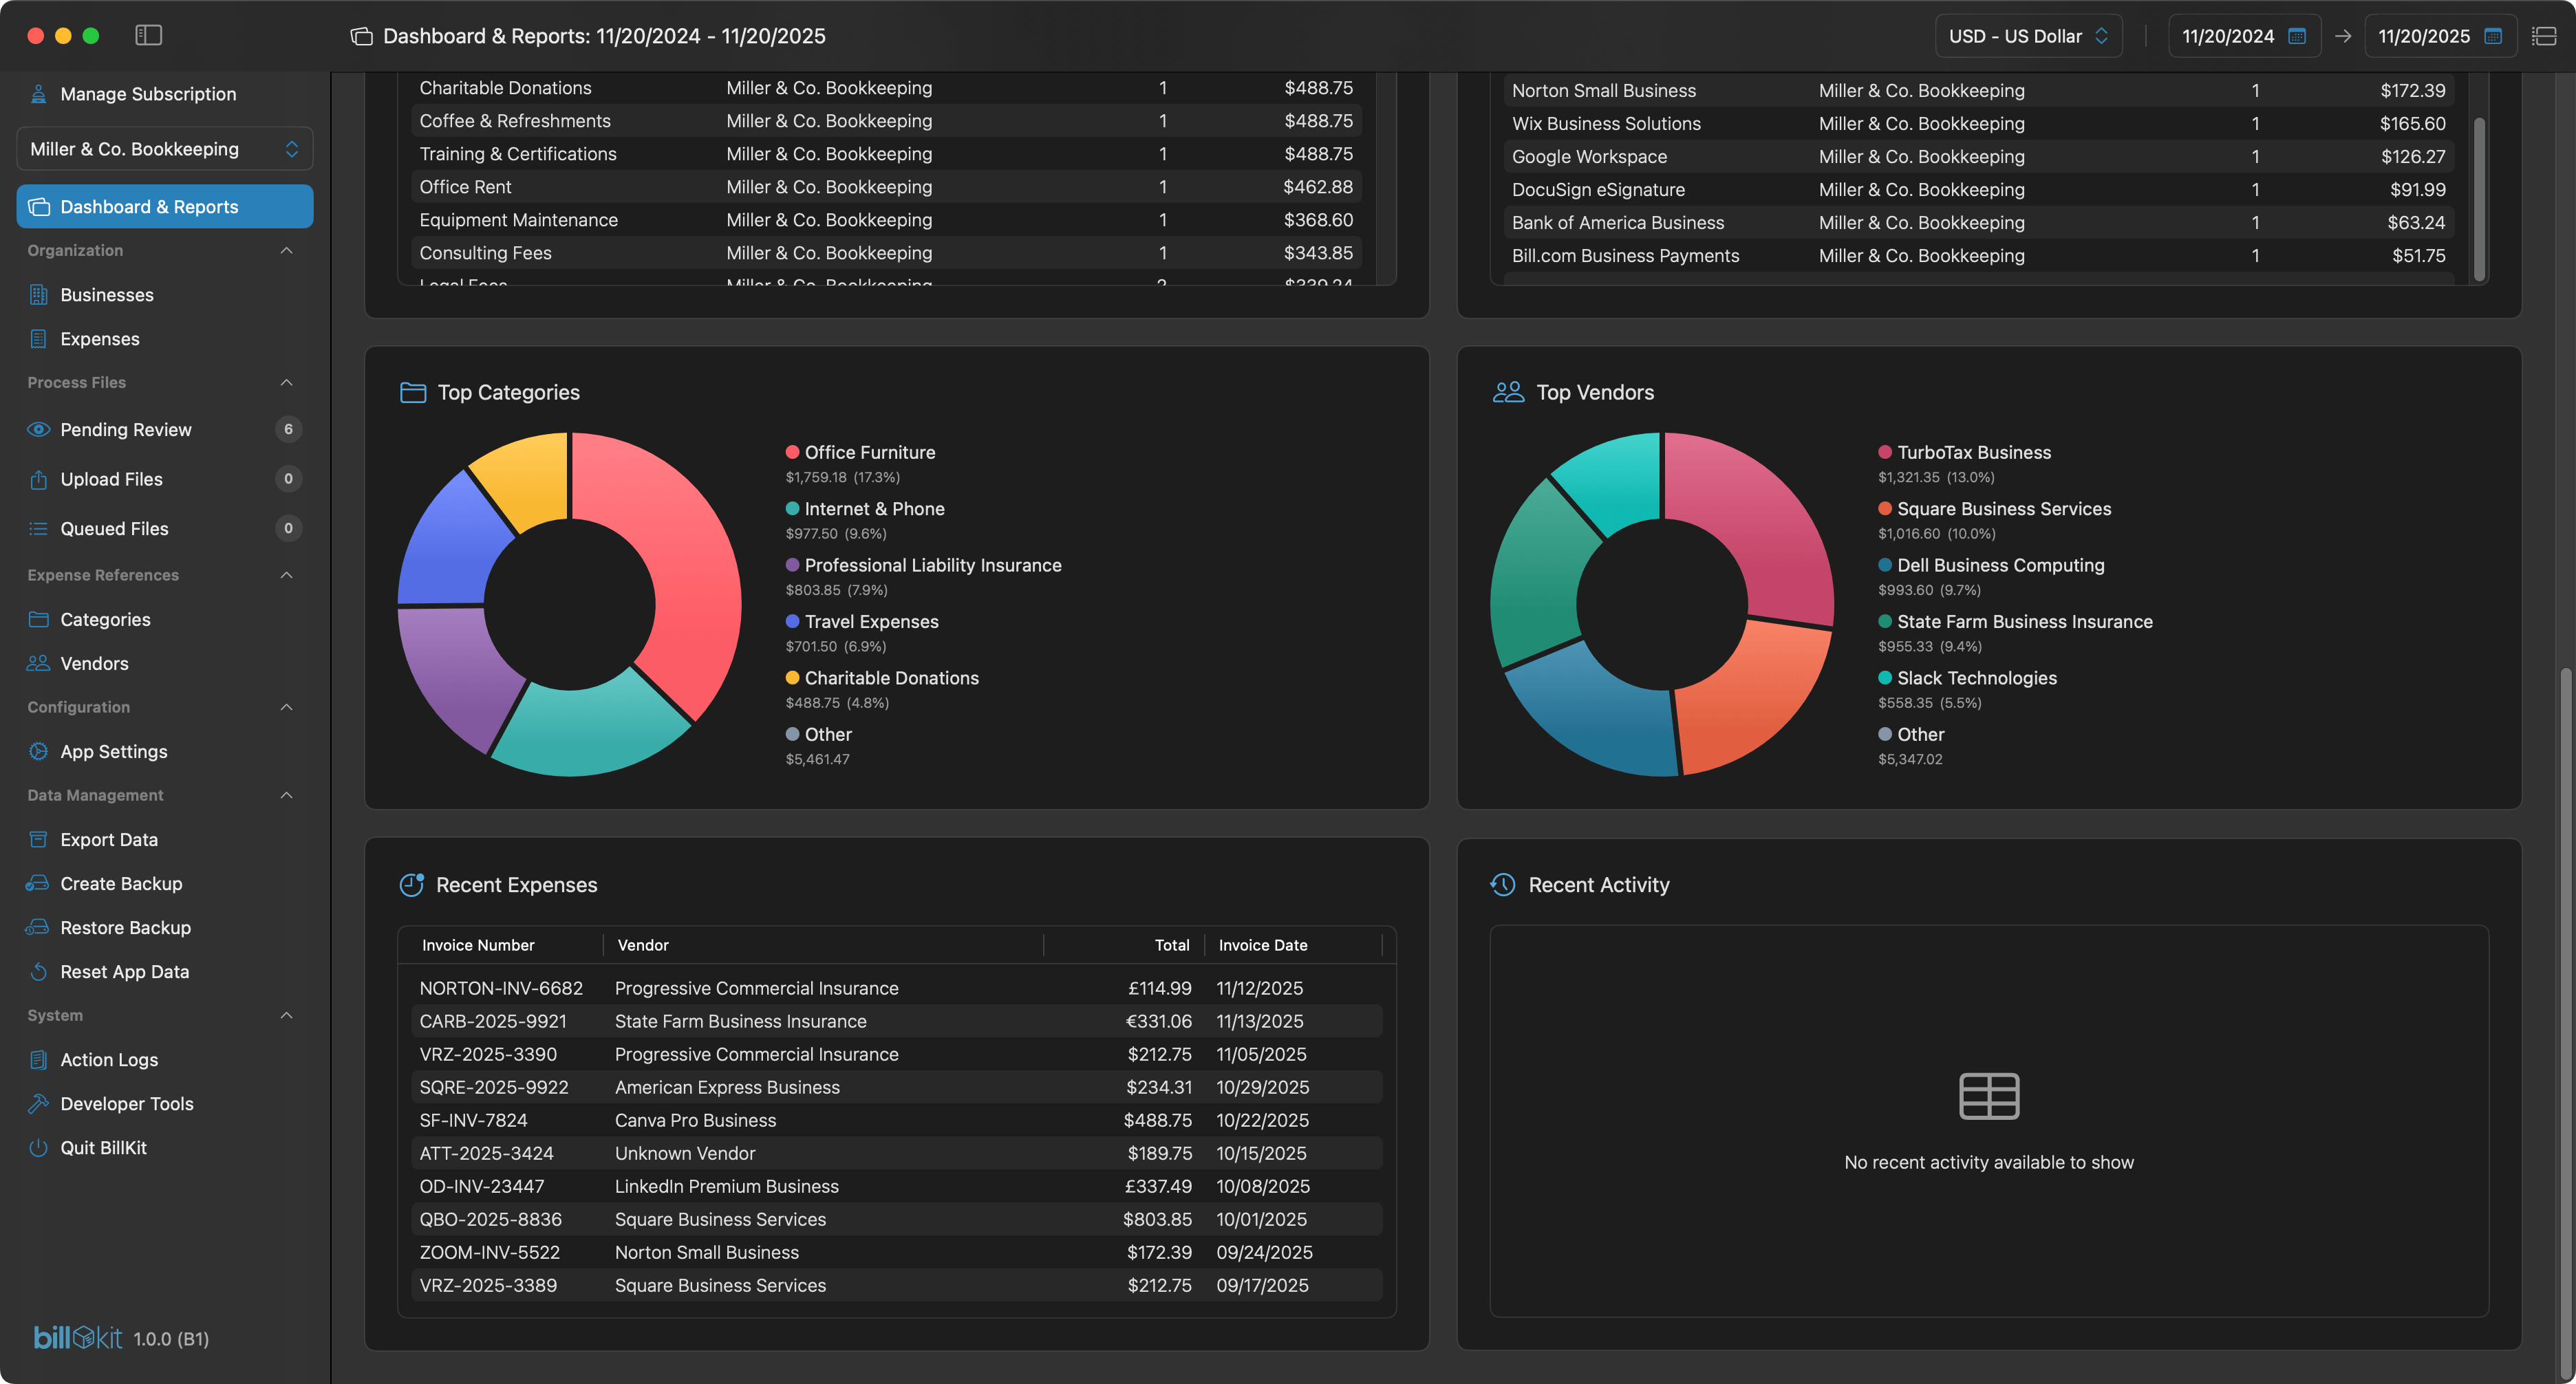Open the USD currency dropdown
This screenshot has height=1384, width=2576.
click(2028, 35)
